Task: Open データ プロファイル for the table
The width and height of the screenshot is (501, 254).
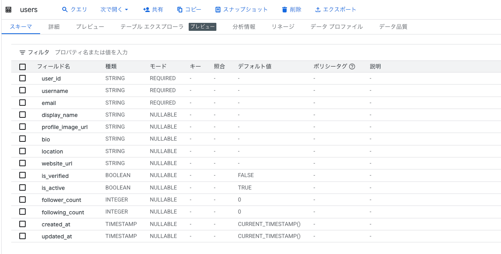Action: (x=336, y=26)
